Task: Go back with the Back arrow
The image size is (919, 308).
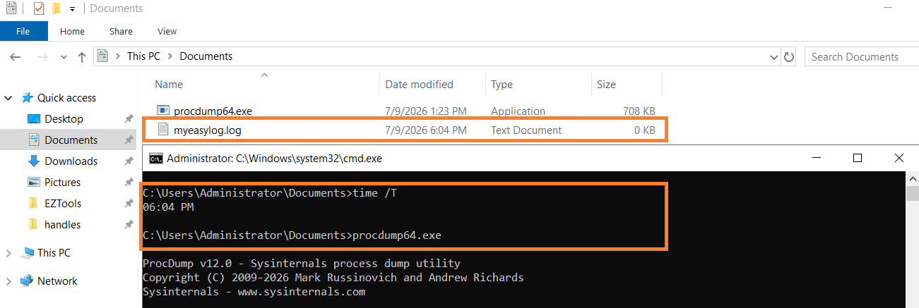Action: click(16, 56)
